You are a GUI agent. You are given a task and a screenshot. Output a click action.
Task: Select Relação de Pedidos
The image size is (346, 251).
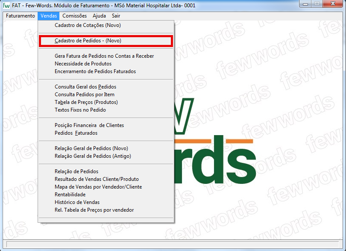click(x=106, y=171)
